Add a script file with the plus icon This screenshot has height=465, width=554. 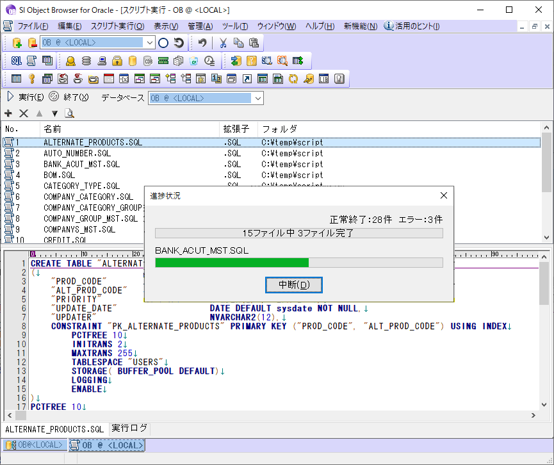(8, 113)
